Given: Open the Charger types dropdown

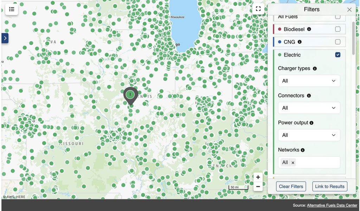Looking at the screenshot, I should [x=309, y=81].
